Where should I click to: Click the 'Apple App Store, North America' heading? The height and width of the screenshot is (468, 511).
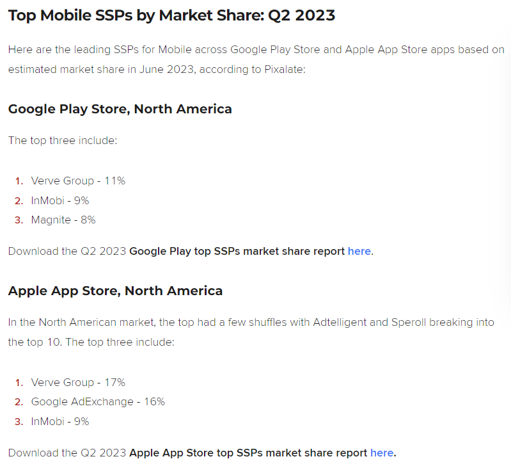pyautogui.click(x=115, y=291)
